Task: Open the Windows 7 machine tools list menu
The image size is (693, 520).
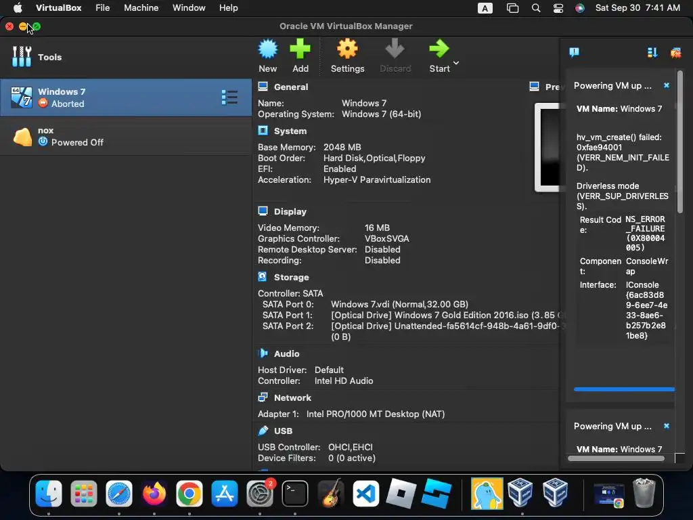Action: [229, 97]
